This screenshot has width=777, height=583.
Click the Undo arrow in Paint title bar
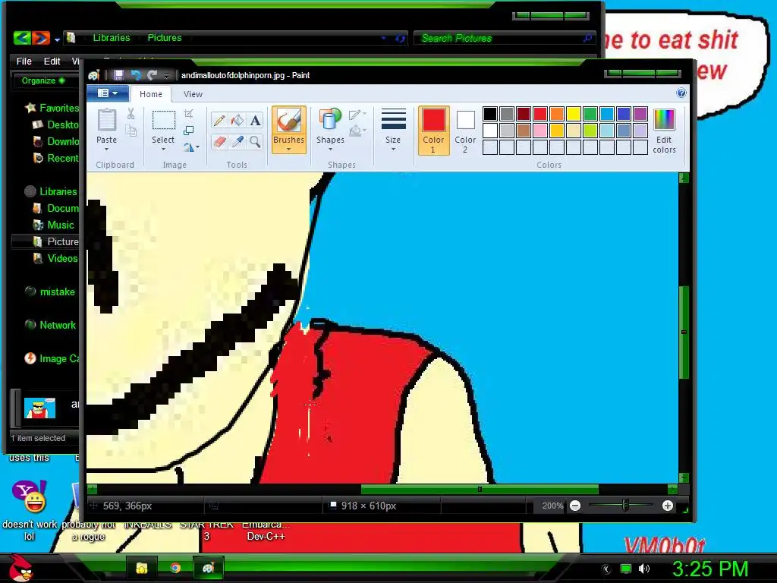tap(135, 75)
